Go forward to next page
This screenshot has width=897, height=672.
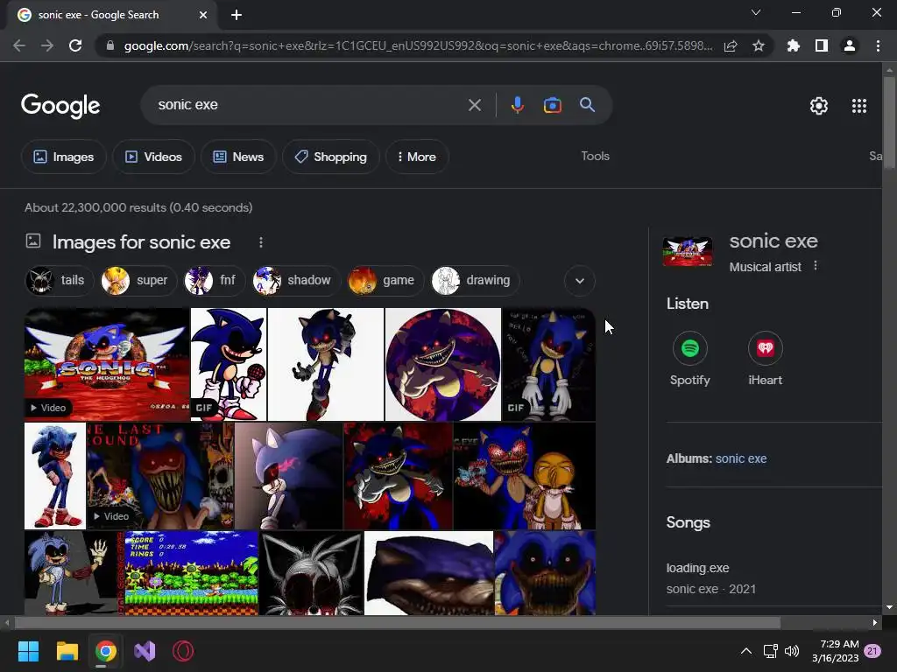pyautogui.click(x=47, y=45)
